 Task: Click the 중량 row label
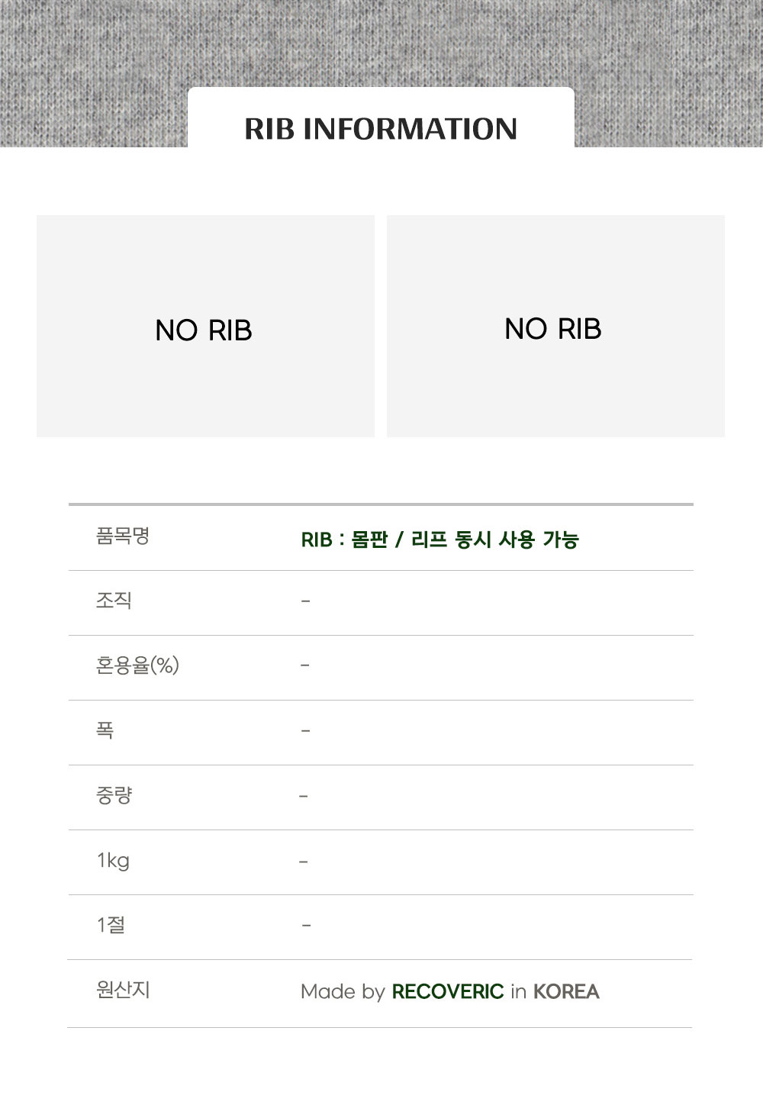click(x=114, y=796)
